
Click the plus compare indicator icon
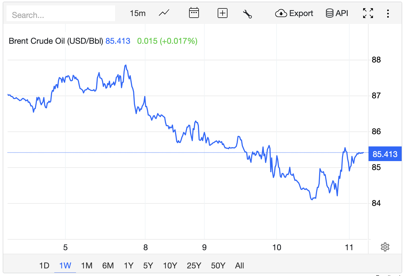click(x=223, y=13)
